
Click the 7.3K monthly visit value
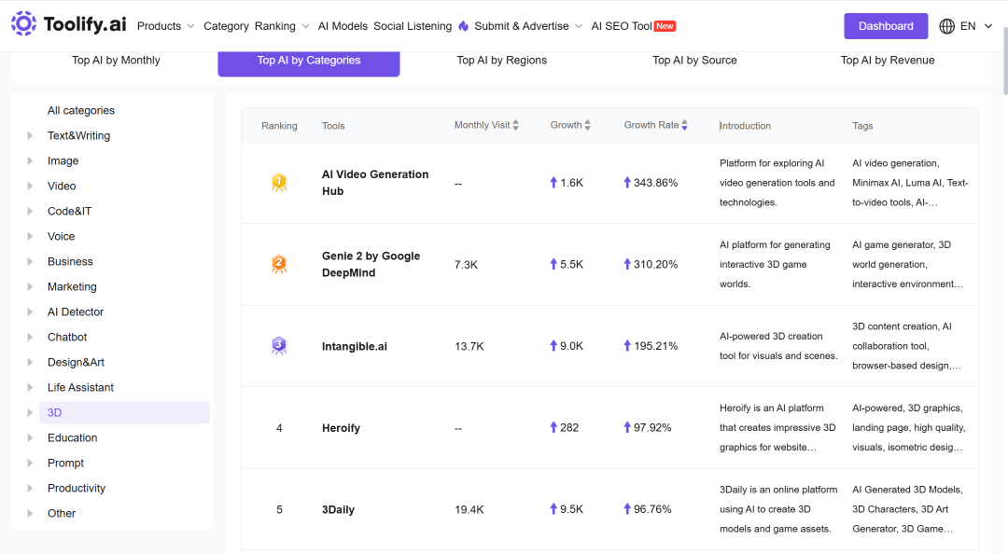click(466, 265)
